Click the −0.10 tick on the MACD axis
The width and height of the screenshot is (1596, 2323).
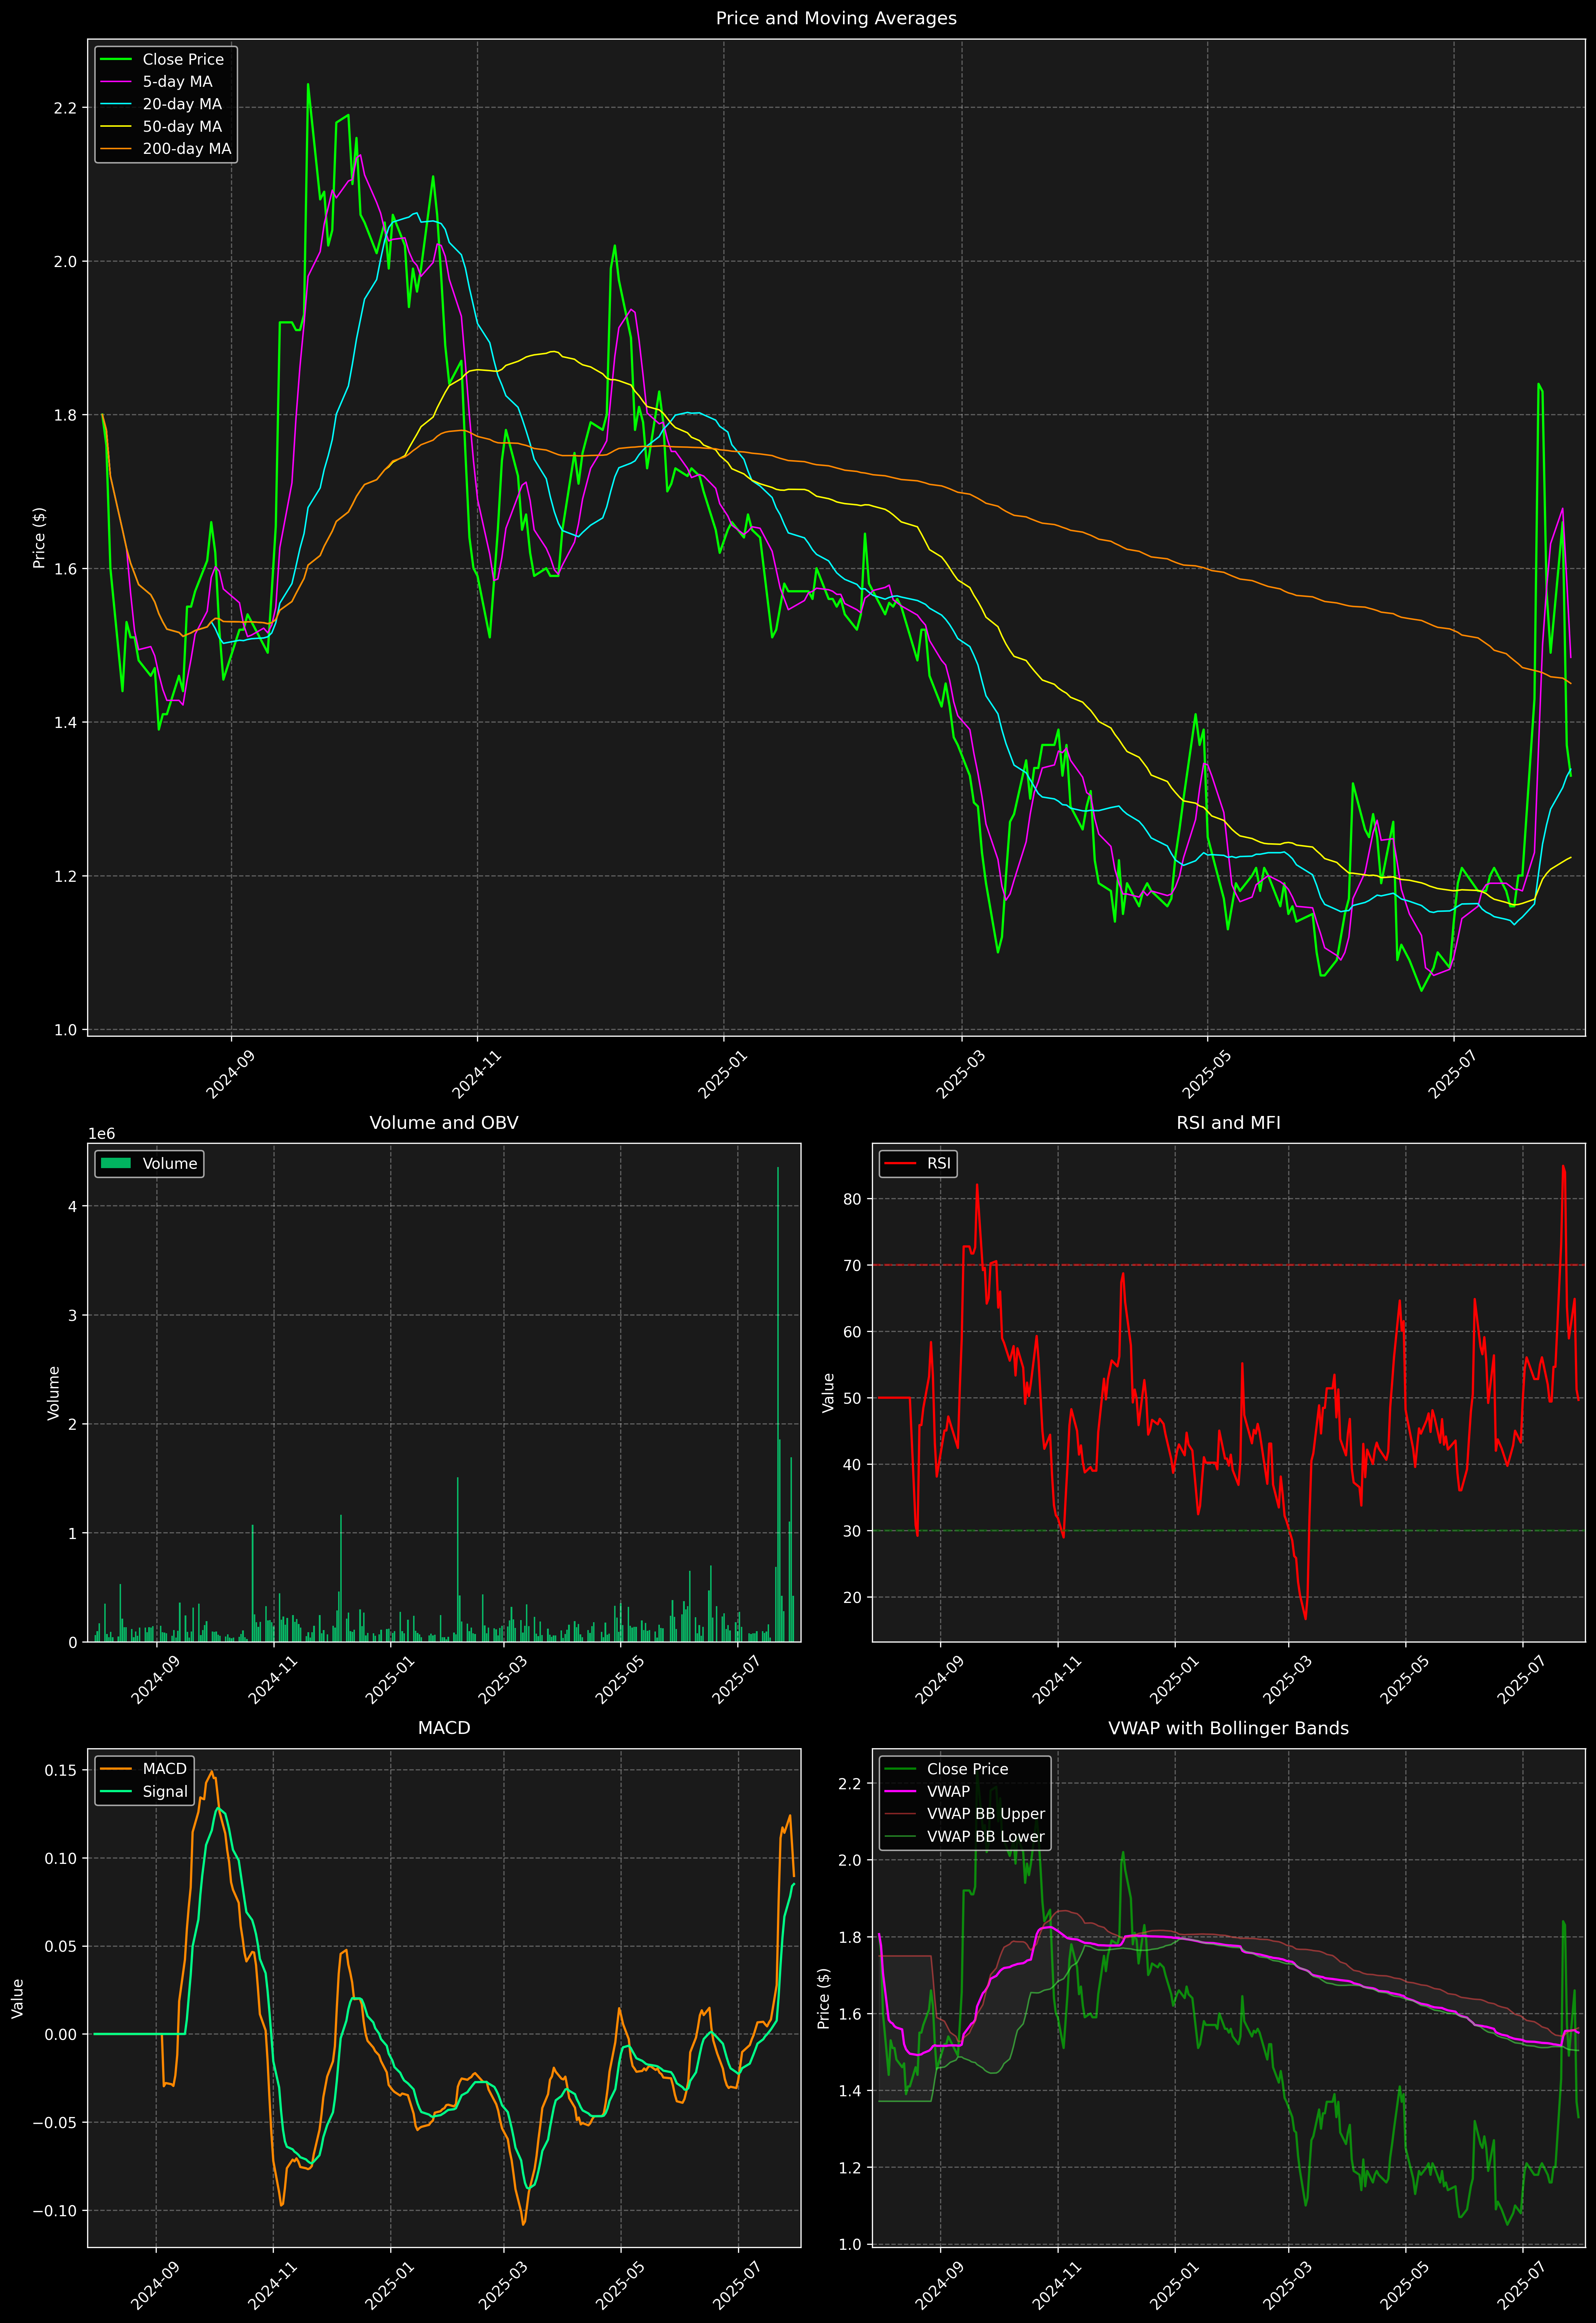(x=55, y=2210)
